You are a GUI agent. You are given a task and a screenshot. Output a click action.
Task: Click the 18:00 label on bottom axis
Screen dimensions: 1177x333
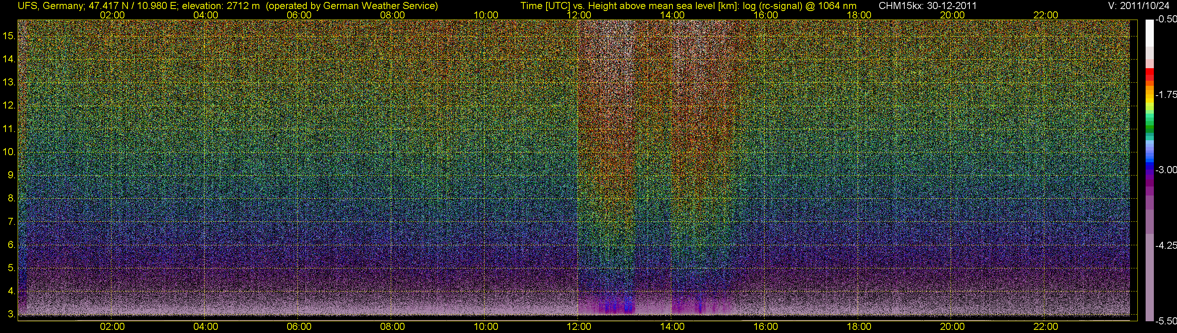(x=859, y=327)
